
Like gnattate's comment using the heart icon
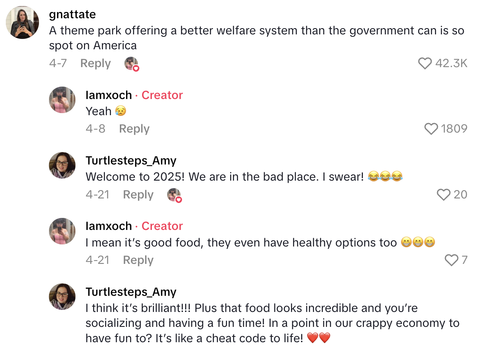click(x=425, y=63)
